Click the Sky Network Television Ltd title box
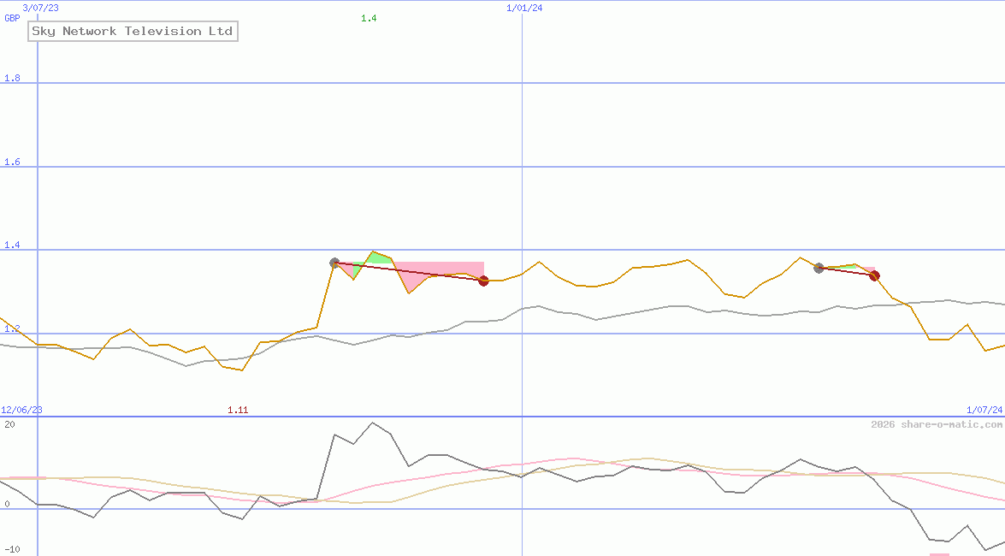Screen dimensions: 1005x556 pyautogui.click(x=133, y=31)
